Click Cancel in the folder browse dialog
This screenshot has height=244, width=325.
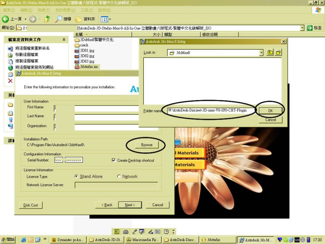(x=271, y=120)
